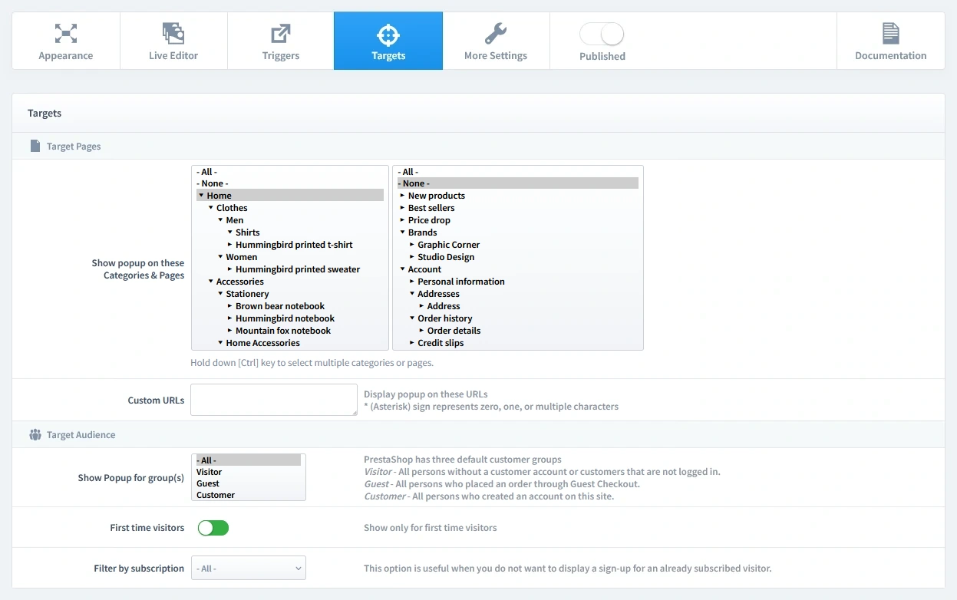
Task: Click the Documentation link
Action: 889,55
